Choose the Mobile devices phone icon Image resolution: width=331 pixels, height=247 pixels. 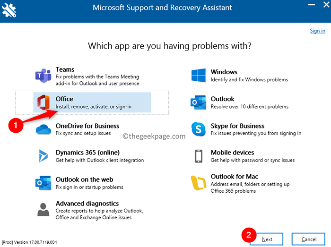(x=198, y=156)
